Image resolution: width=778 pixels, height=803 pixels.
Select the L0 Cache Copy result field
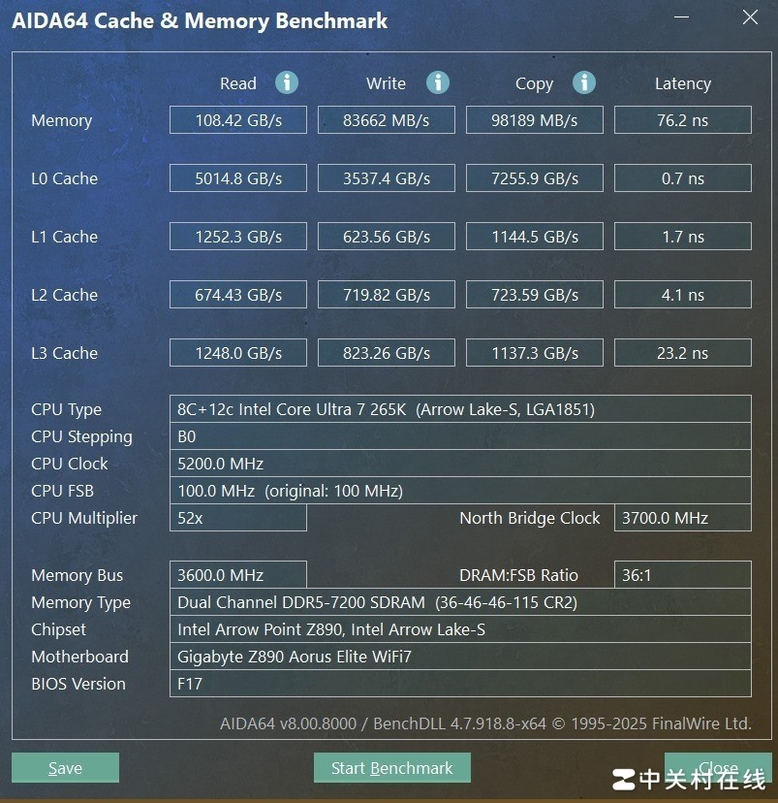[x=534, y=177]
